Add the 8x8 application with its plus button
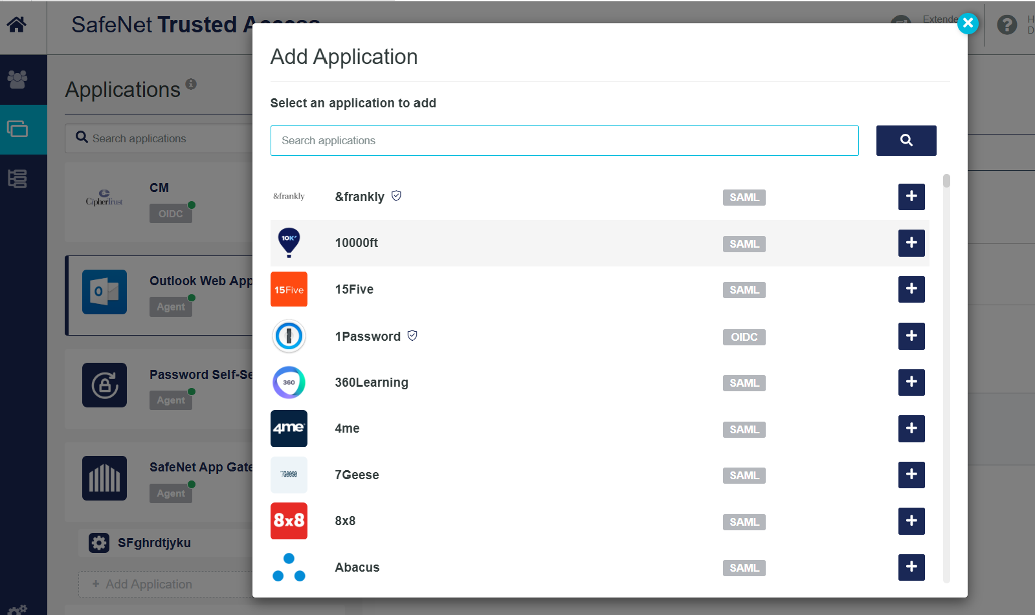Viewport: 1035px width, 615px height. 911,521
